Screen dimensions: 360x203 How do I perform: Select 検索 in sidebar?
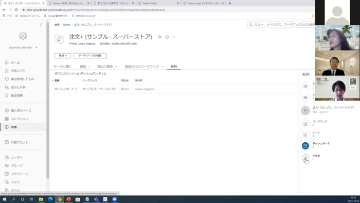coord(14,127)
